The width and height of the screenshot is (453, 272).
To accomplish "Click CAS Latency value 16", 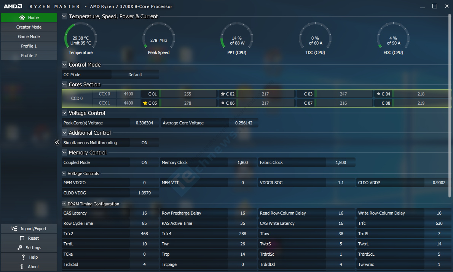I will [x=144, y=213].
